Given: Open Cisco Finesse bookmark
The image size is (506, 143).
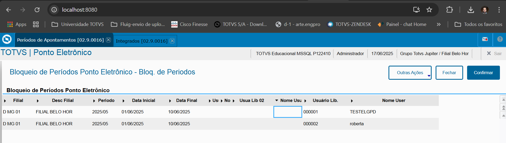Looking at the screenshot, I should coord(189,24).
